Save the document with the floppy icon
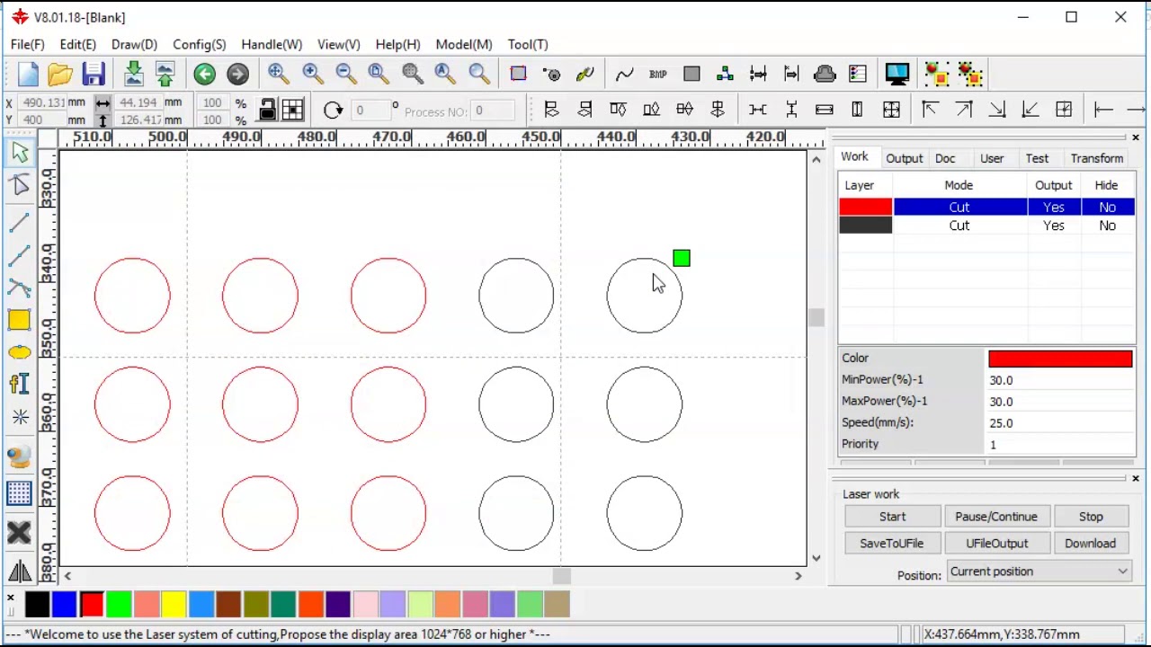The width and height of the screenshot is (1151, 647). point(94,75)
